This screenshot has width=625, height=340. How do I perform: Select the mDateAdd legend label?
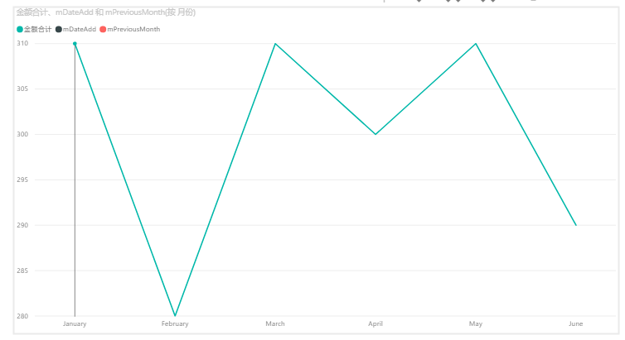point(80,30)
